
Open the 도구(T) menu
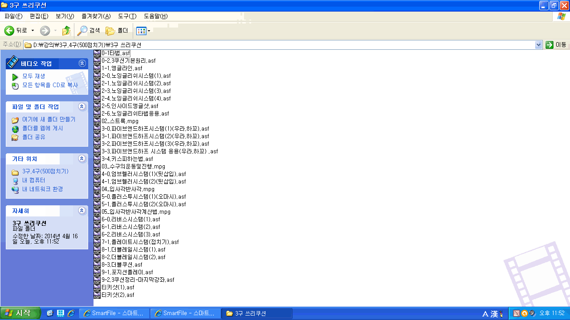tap(127, 16)
